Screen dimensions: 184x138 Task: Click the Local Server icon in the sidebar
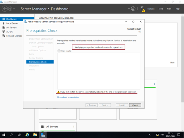pyautogui.click(x=4, y=23)
